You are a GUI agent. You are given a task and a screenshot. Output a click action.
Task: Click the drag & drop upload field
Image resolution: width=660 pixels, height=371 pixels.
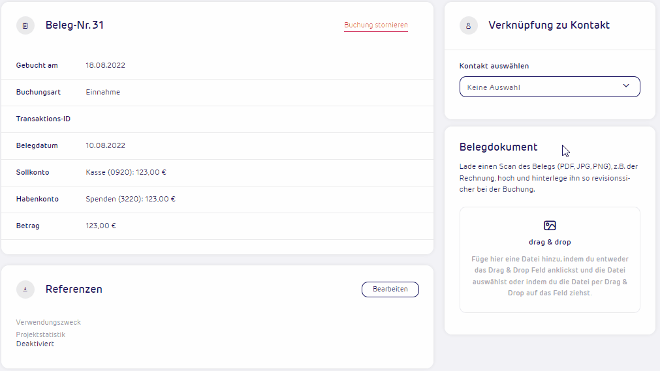550,260
